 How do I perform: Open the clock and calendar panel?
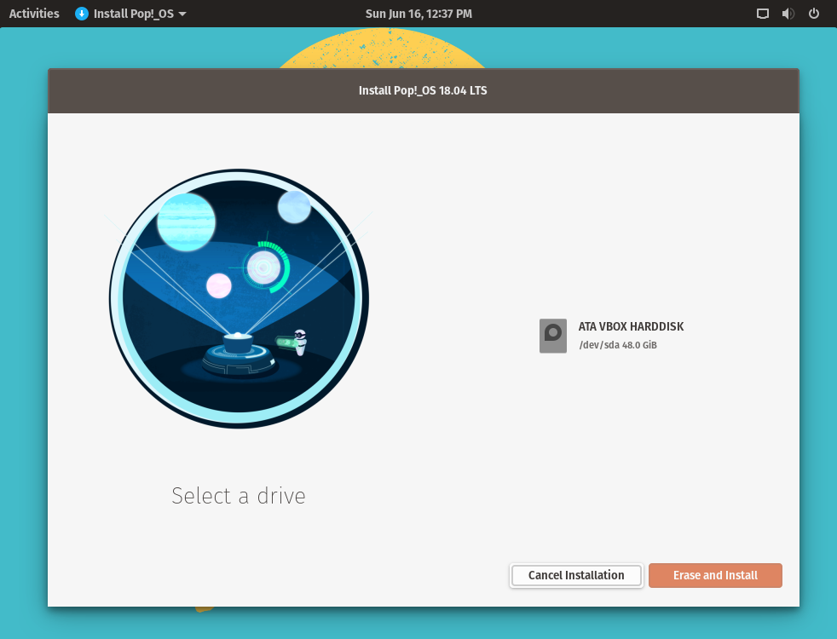(x=418, y=14)
